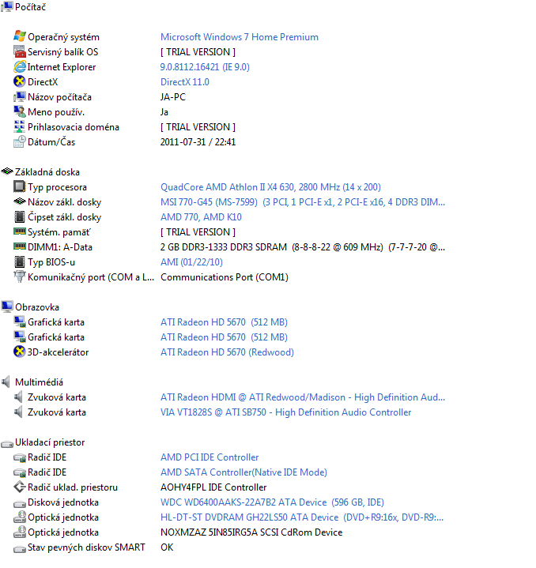Select the Obrazovka section heading
The height and width of the screenshot is (568, 536).
coord(37,307)
